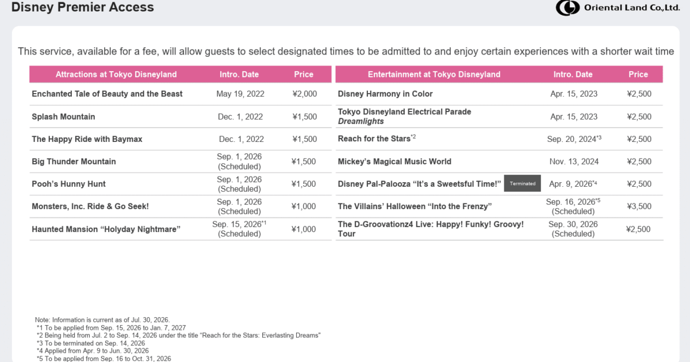Viewport: 690px width, 362px height.
Task: Select The Villains' Halloween "Into the Frenzy"
Action: 415,206
